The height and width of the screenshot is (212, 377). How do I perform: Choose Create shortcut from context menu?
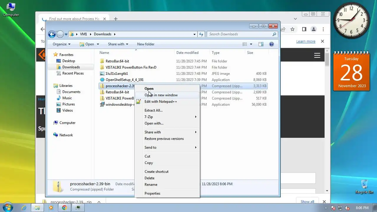(x=167, y=172)
